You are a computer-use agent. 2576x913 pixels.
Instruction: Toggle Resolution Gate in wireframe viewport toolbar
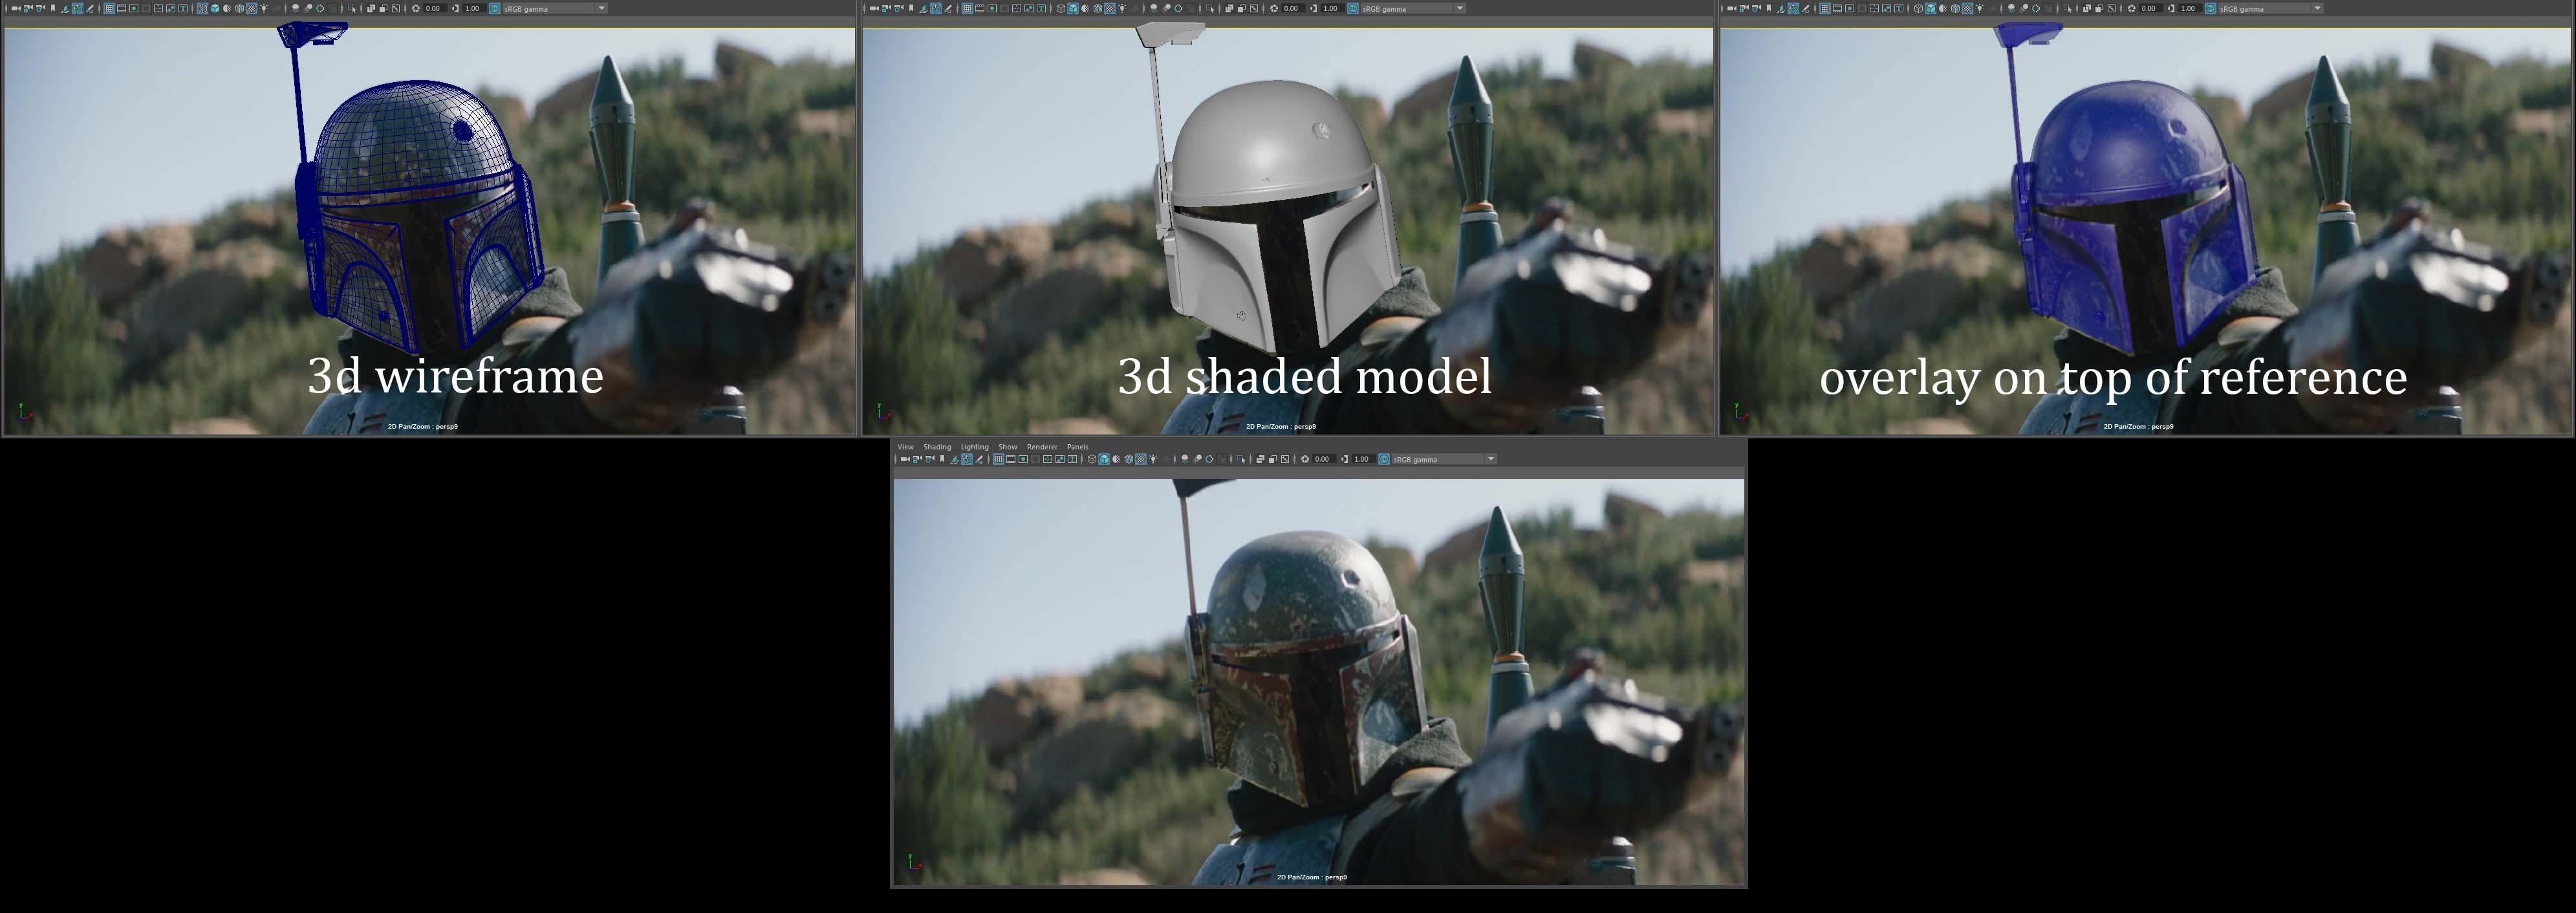(x=134, y=8)
